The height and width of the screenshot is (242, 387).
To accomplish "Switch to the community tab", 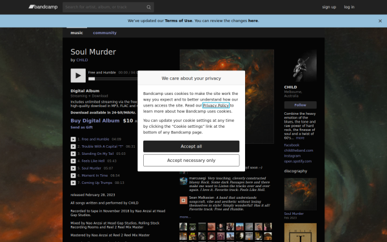I will (x=104, y=33).
